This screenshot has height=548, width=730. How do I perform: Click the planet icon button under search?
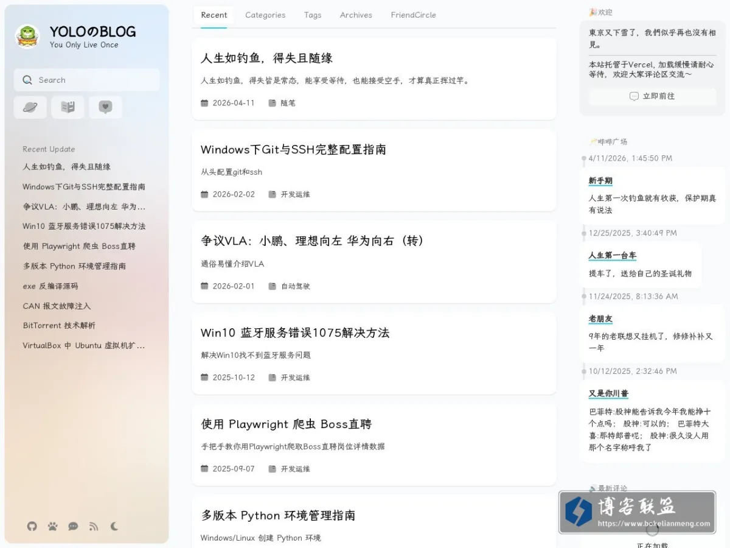click(x=30, y=107)
